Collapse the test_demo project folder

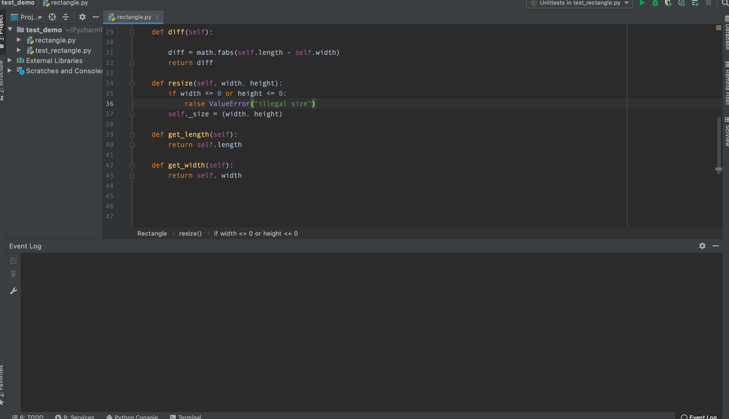10,30
